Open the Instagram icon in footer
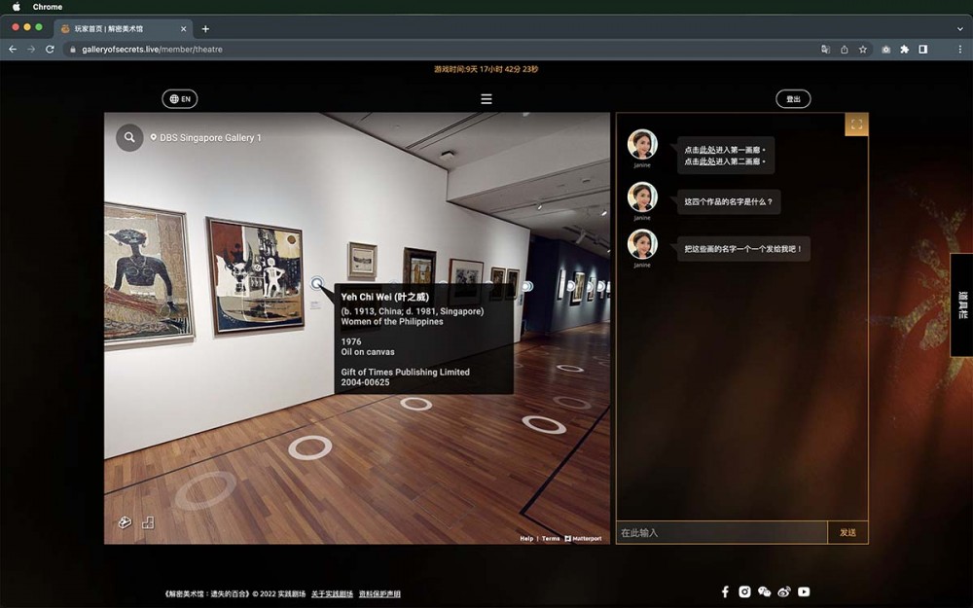 744,591
